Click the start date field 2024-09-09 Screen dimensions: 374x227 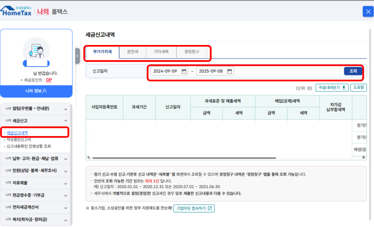(x=165, y=71)
